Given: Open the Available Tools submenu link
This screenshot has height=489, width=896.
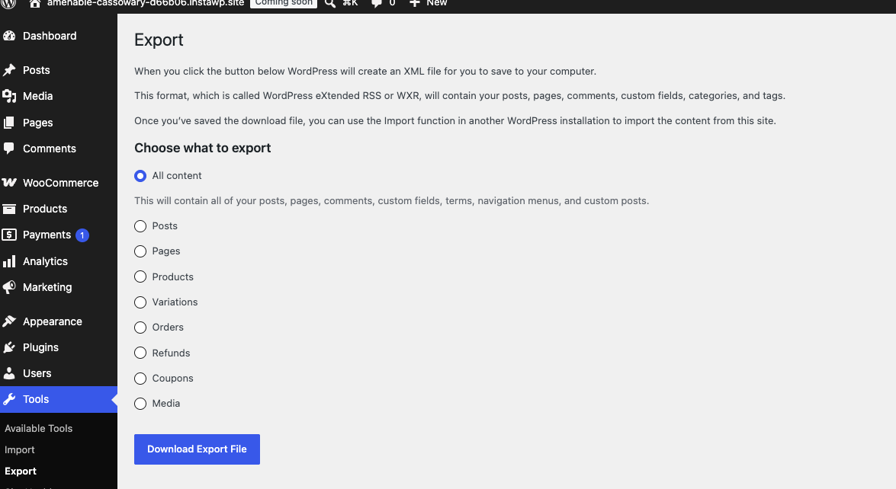Looking at the screenshot, I should pos(38,429).
